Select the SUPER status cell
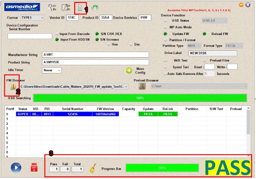This screenshot has width=256, height=179. pyautogui.click(x=23, y=114)
